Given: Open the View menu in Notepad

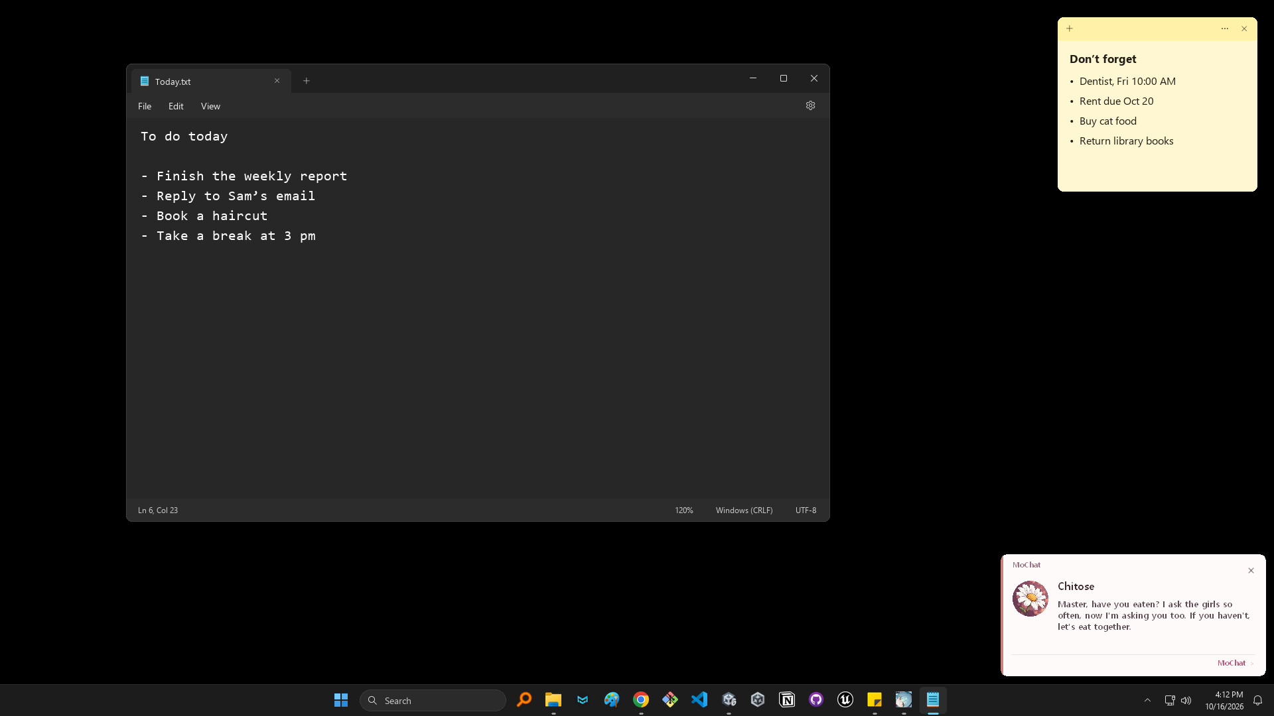Looking at the screenshot, I should tap(210, 106).
